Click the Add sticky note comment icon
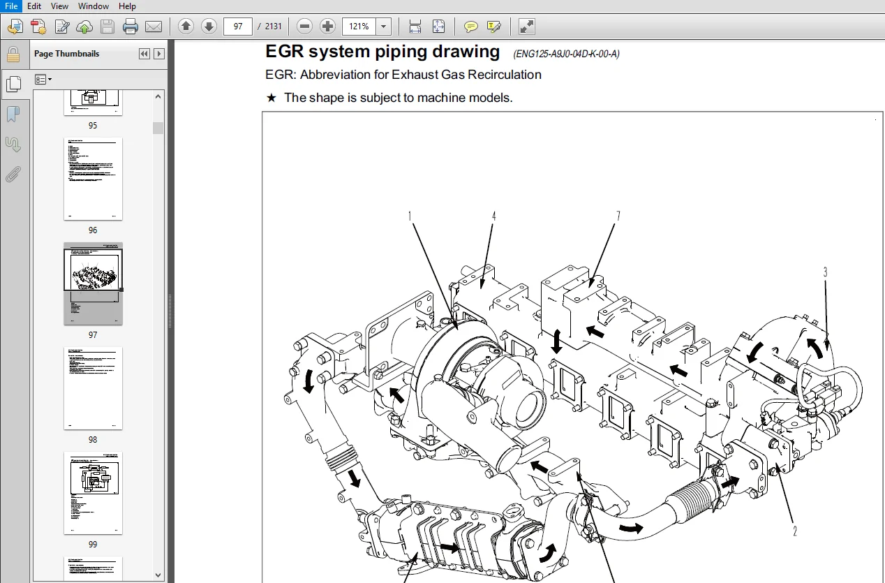The height and width of the screenshot is (583, 885). point(471,27)
